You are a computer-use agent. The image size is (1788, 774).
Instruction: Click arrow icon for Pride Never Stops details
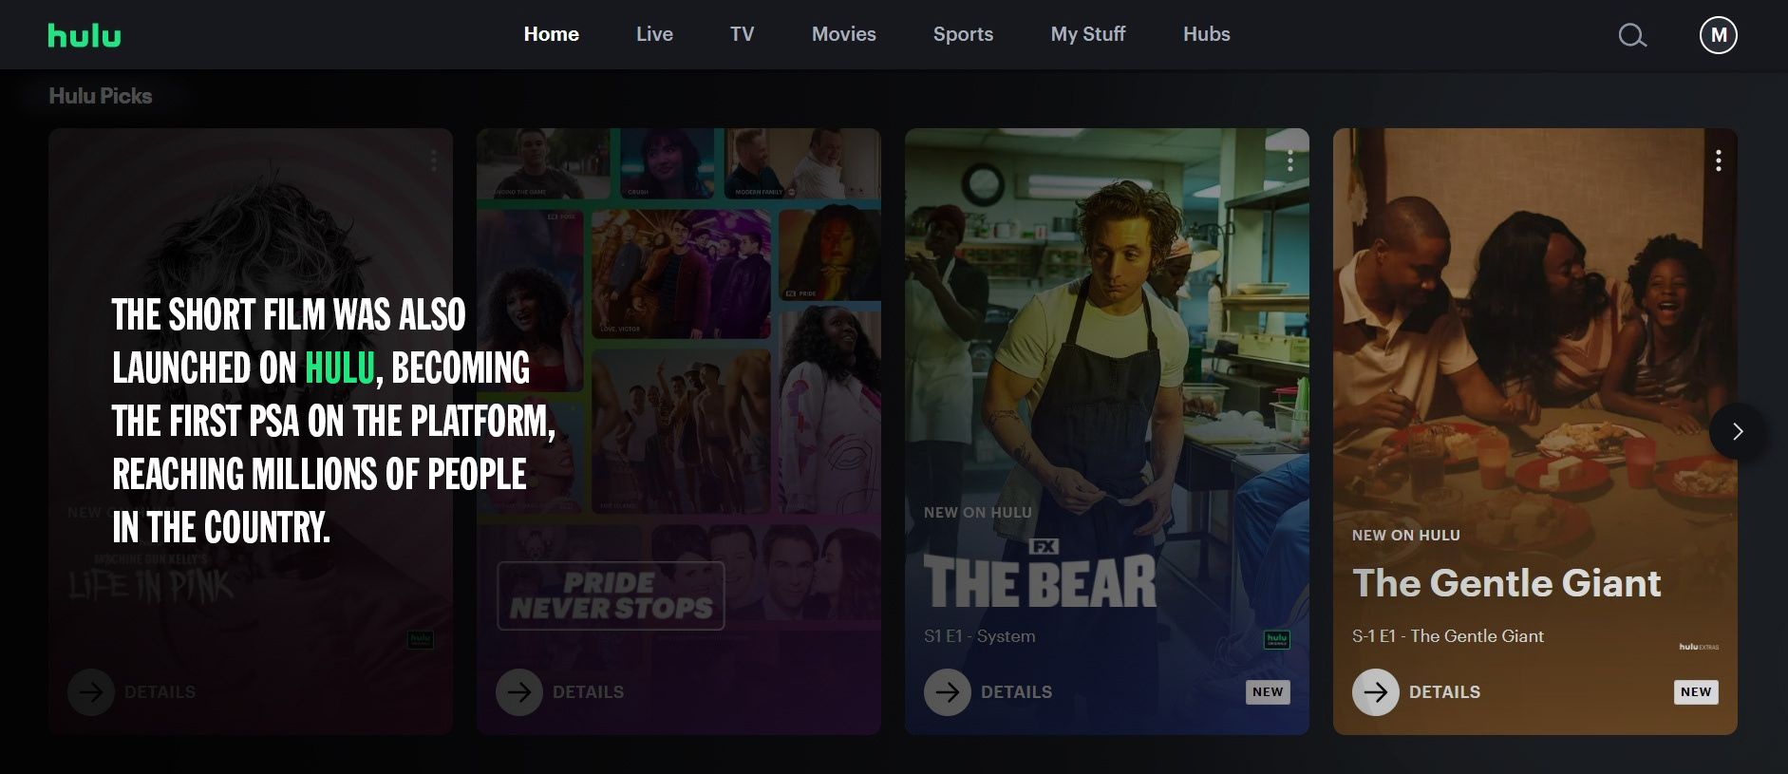pos(518,692)
